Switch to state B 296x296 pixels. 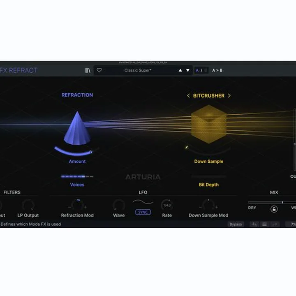click(206, 70)
